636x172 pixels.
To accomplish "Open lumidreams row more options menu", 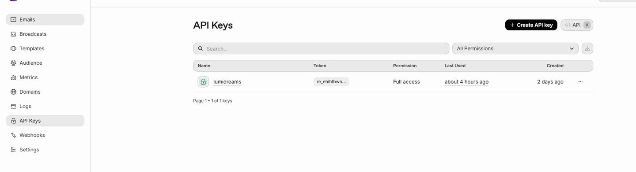I will [580, 82].
